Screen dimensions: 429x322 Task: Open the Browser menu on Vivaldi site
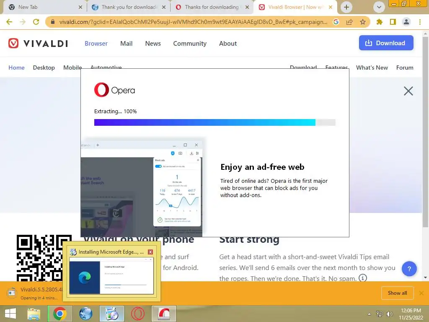pyautogui.click(x=96, y=43)
